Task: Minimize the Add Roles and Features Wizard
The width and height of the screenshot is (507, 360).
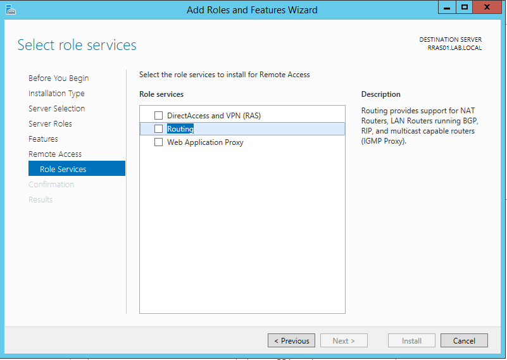Action: click(x=447, y=7)
